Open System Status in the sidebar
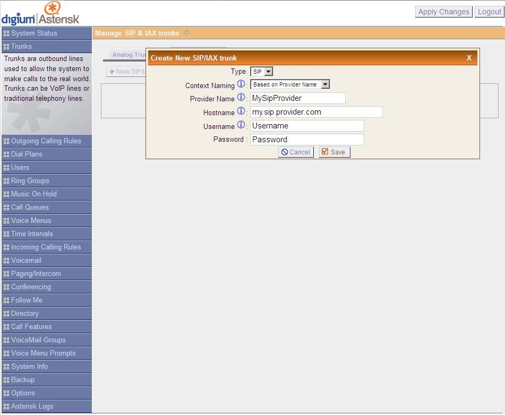 click(x=34, y=33)
